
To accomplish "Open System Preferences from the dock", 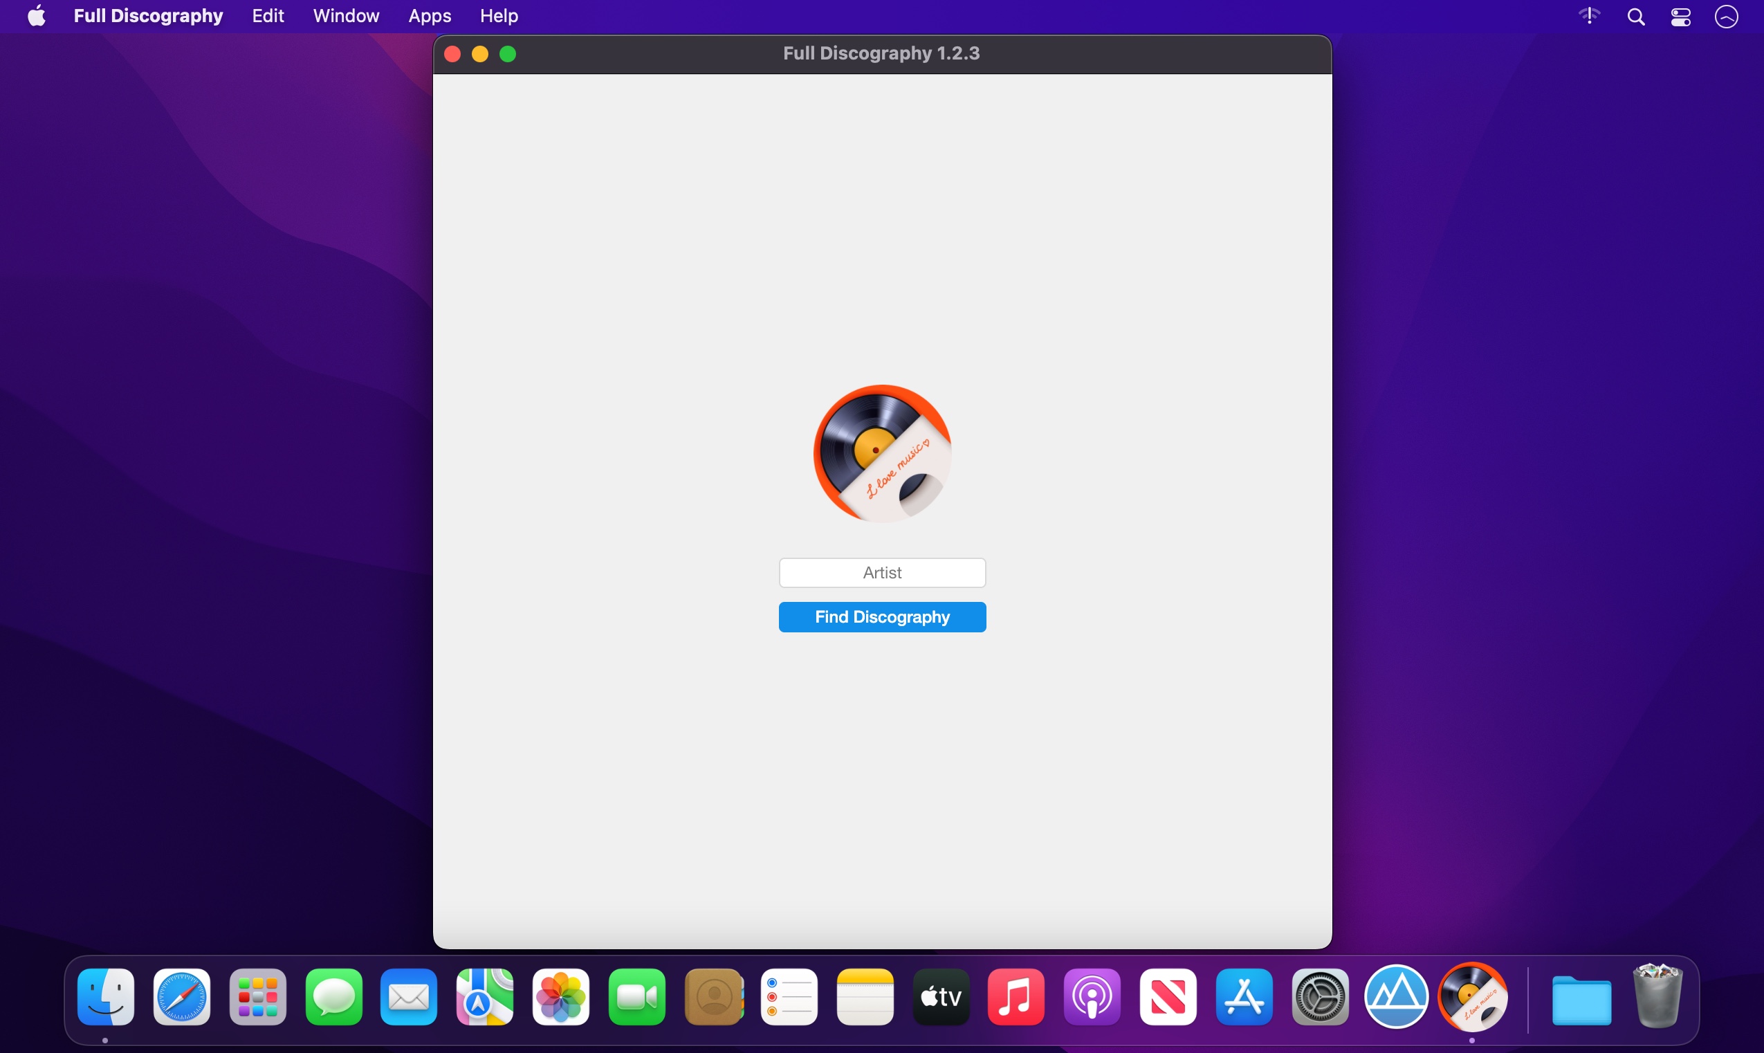I will point(1320,997).
